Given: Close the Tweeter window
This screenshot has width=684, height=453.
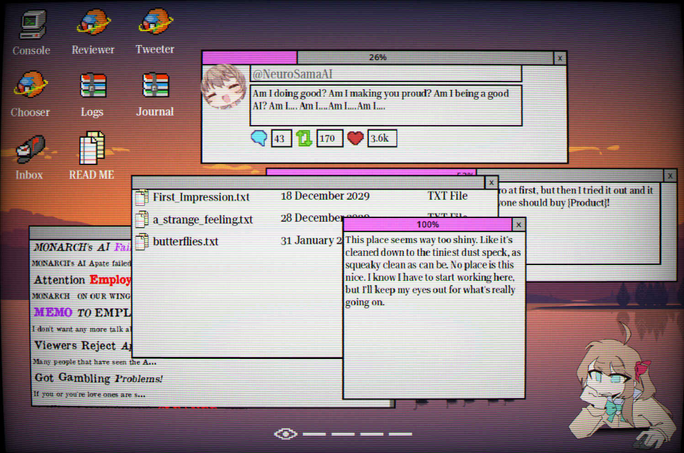Looking at the screenshot, I should tap(560, 58).
